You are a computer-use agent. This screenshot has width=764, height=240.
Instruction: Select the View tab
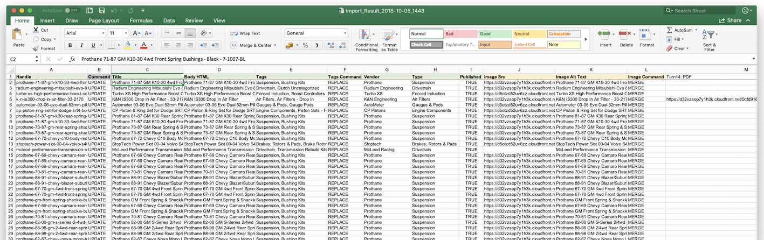click(x=219, y=20)
